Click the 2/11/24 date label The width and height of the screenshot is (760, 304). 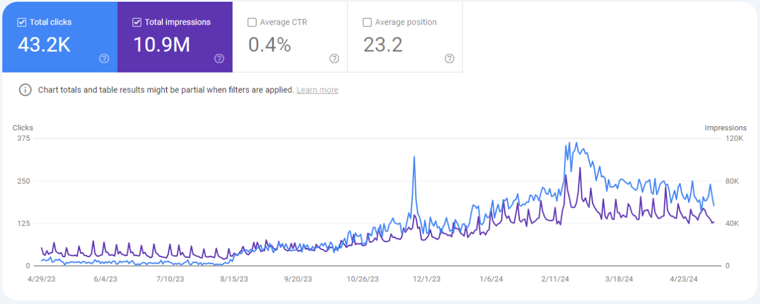coord(555,279)
